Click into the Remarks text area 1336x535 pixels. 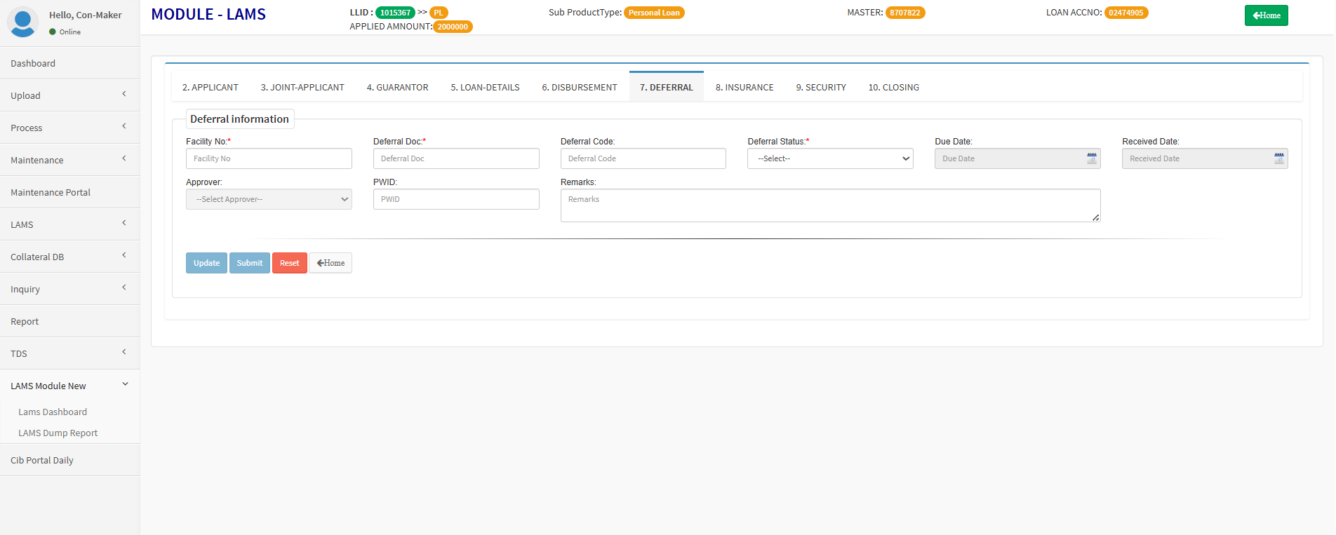pyautogui.click(x=829, y=205)
